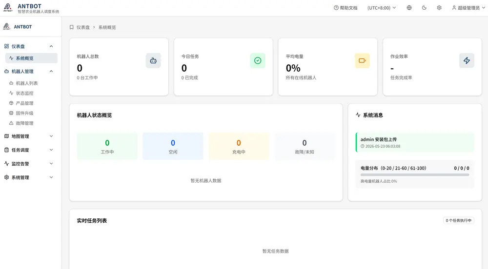
Task: Click the green check icon on 今日任务 card
Action: pyautogui.click(x=258, y=60)
